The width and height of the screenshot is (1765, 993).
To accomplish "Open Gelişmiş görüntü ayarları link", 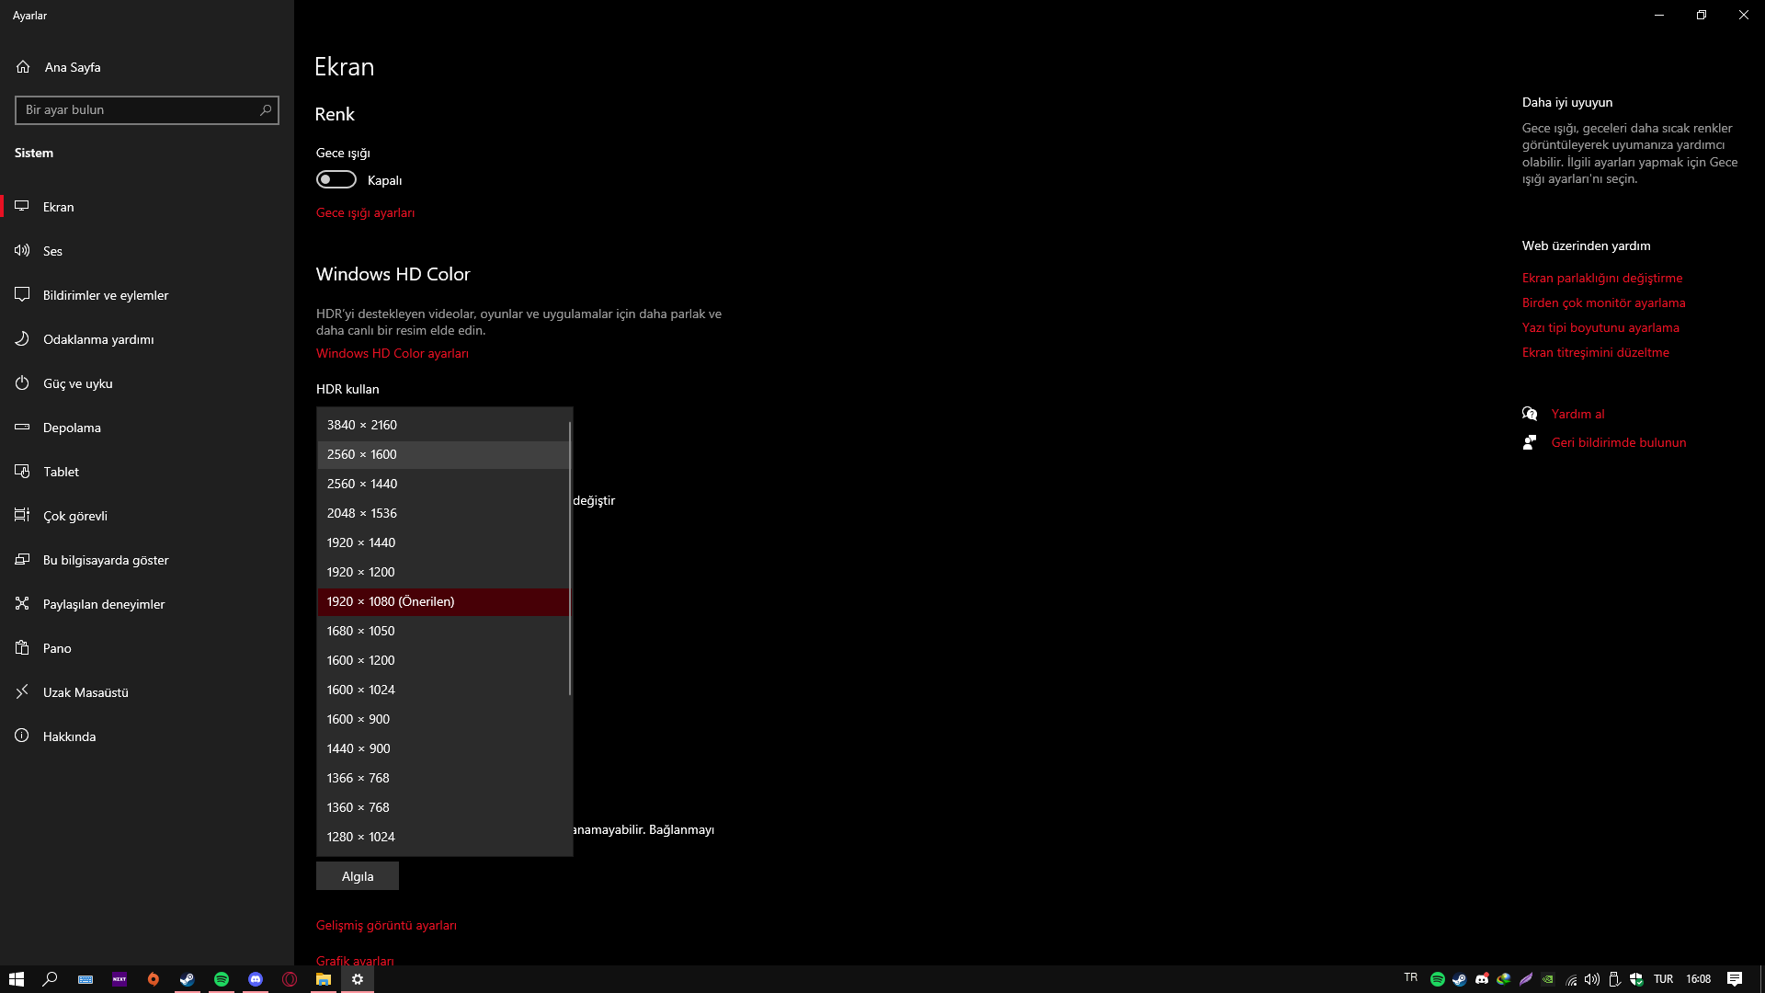I will (386, 925).
